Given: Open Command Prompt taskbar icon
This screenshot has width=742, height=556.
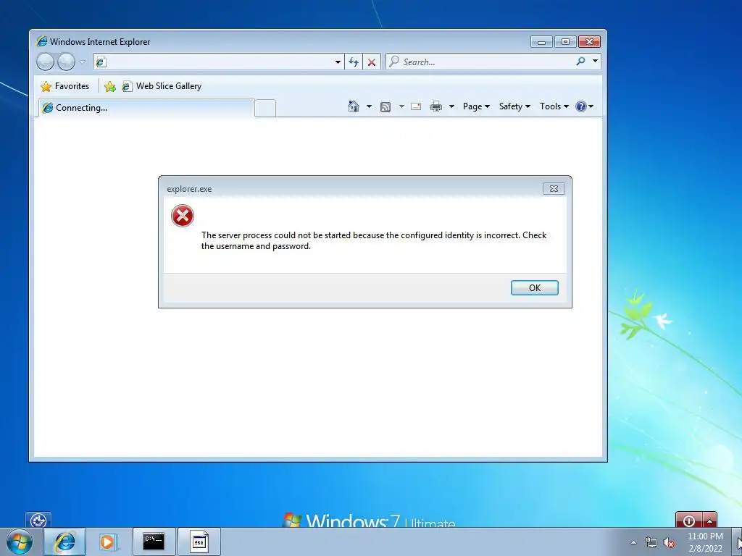Looking at the screenshot, I should 154,542.
